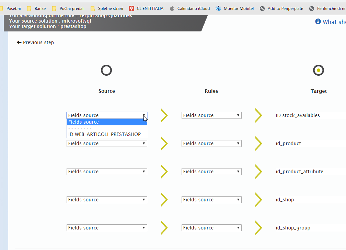Select the Target radio circle
This screenshot has width=346, height=250.
point(318,70)
